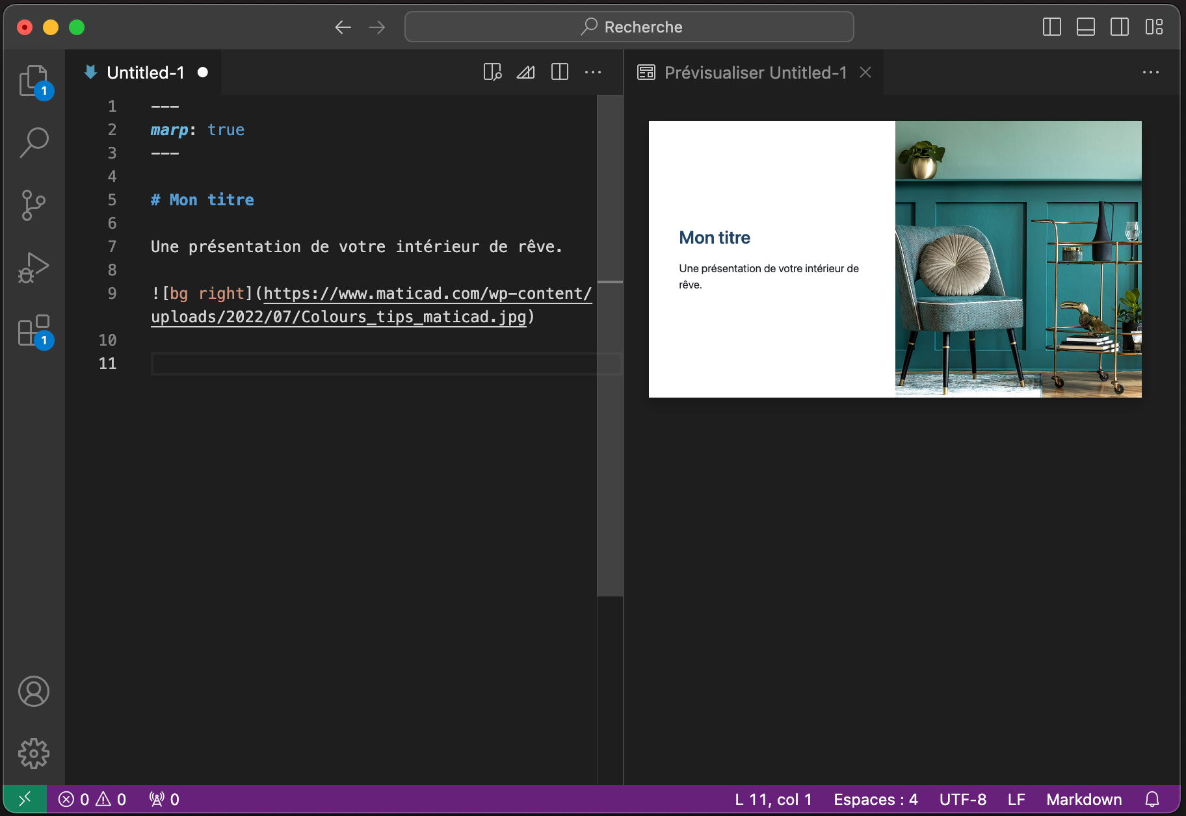The height and width of the screenshot is (816, 1186).
Task: Click the editor minimap slider
Action: point(610,346)
